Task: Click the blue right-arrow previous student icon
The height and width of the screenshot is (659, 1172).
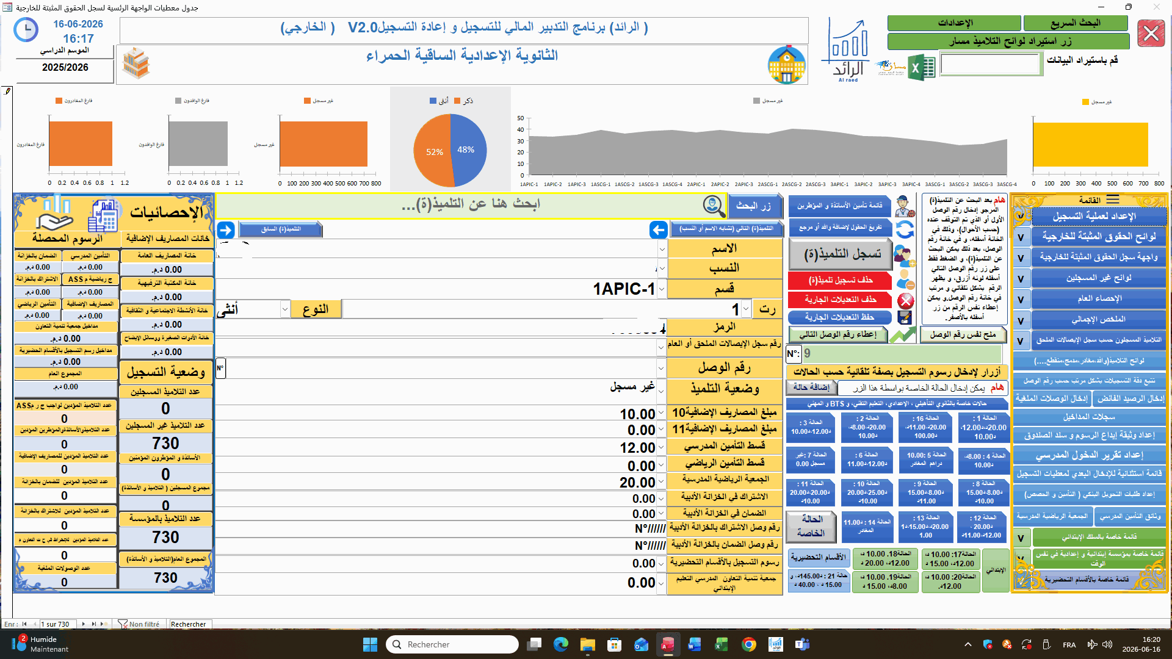Action: click(x=225, y=230)
